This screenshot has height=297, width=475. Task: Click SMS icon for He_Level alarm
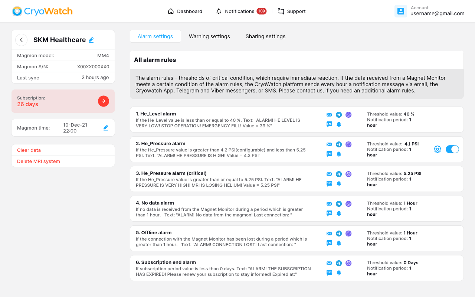point(329,124)
